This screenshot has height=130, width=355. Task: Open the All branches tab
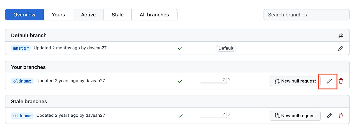click(x=154, y=15)
